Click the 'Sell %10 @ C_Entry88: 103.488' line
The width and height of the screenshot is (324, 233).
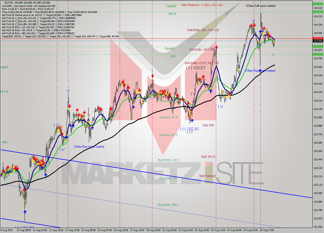pyautogui.click(x=38, y=24)
